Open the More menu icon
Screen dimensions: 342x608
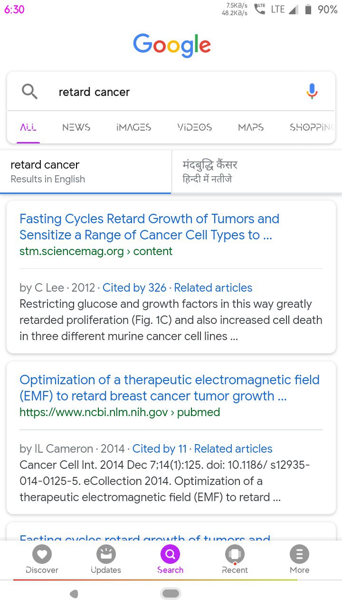pyautogui.click(x=299, y=554)
